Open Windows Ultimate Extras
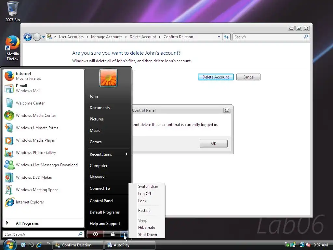 (x=44, y=128)
